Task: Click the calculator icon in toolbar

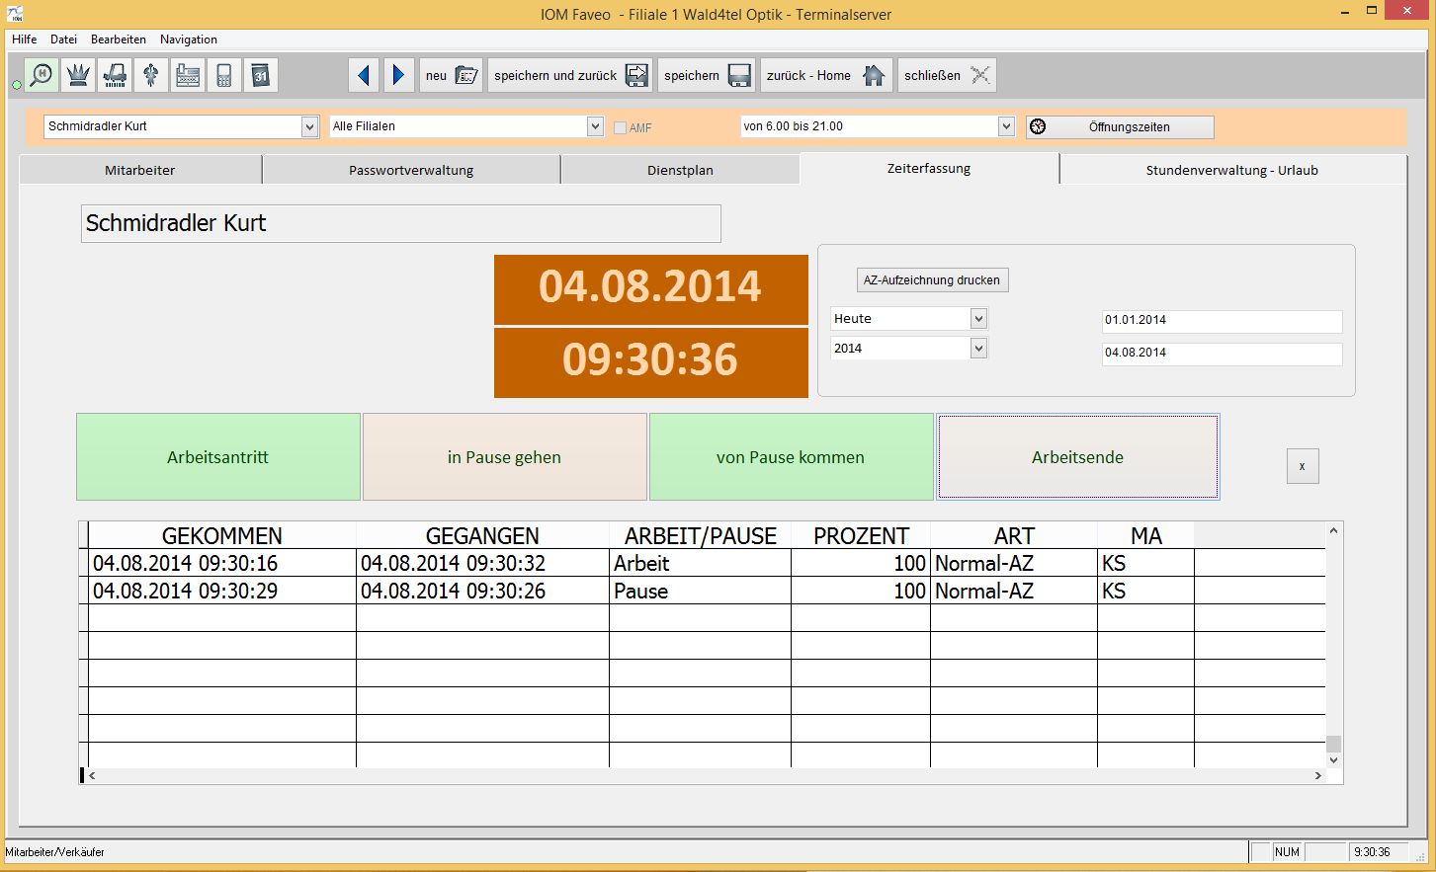Action: (224, 75)
